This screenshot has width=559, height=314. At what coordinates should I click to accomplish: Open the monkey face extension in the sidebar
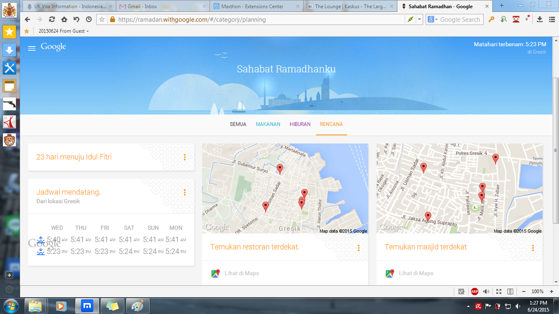point(10,140)
